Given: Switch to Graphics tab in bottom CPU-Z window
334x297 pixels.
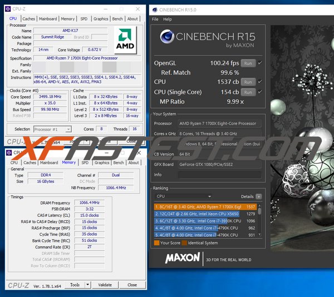Looking at the screenshot, I should tap(102, 162).
